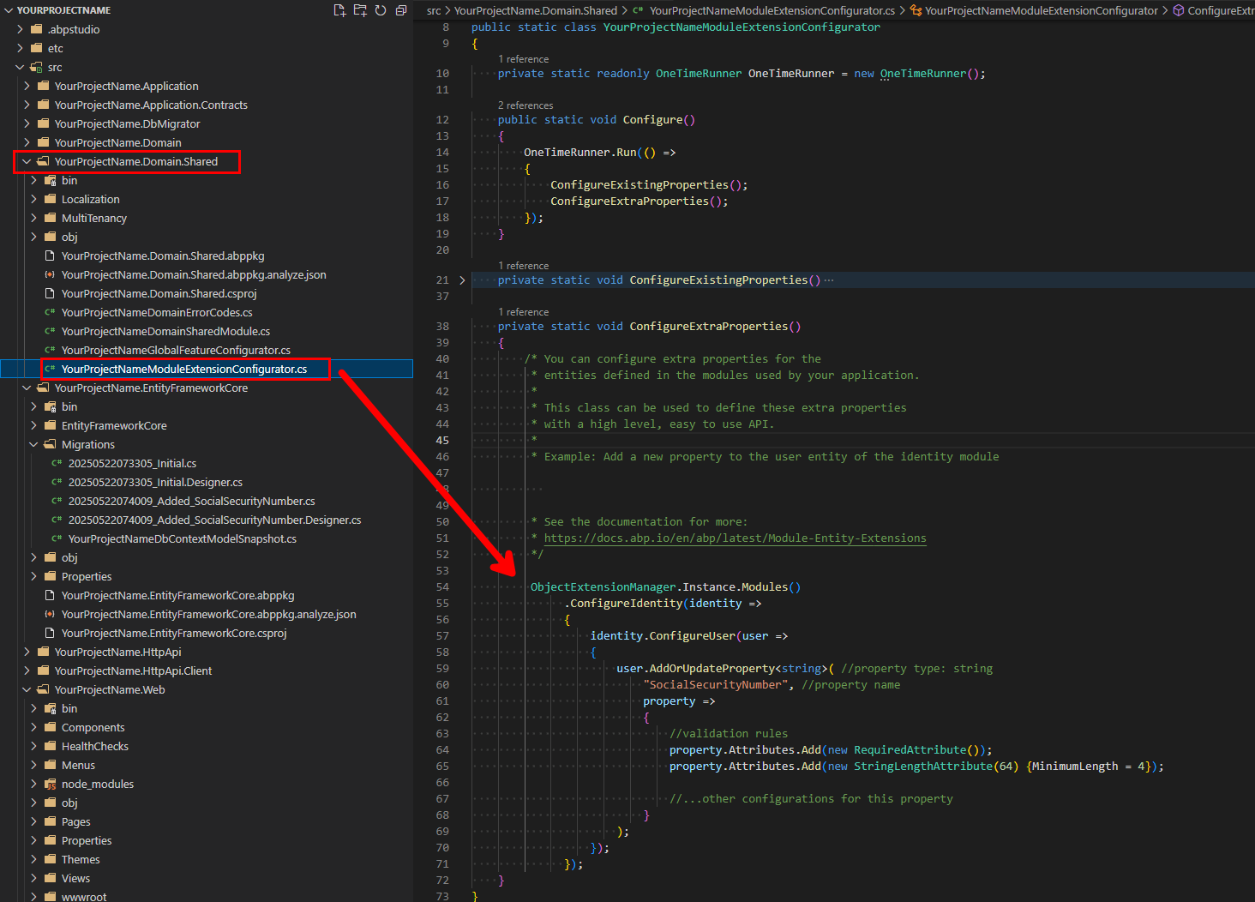This screenshot has width=1255, height=902.
Task: Click the "2 references" code lens above Configure
Action: tap(525, 105)
